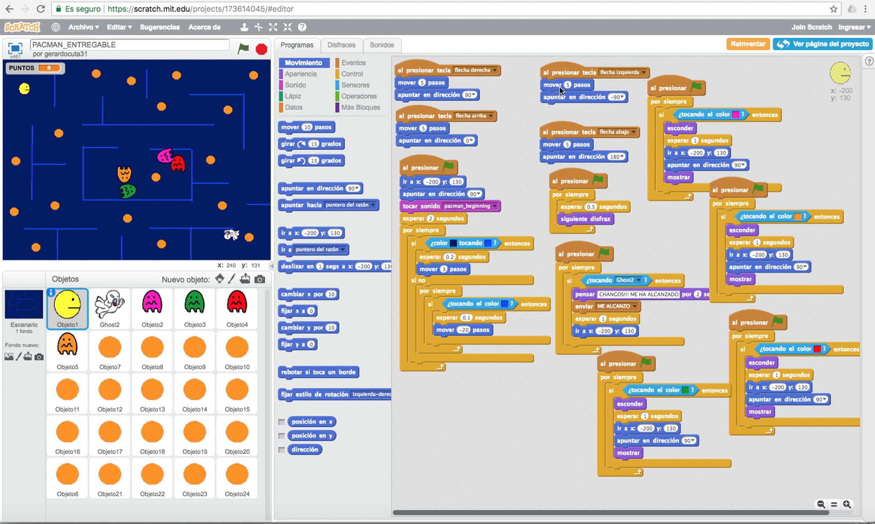Check the 'posición en y' reporter box

click(x=281, y=436)
